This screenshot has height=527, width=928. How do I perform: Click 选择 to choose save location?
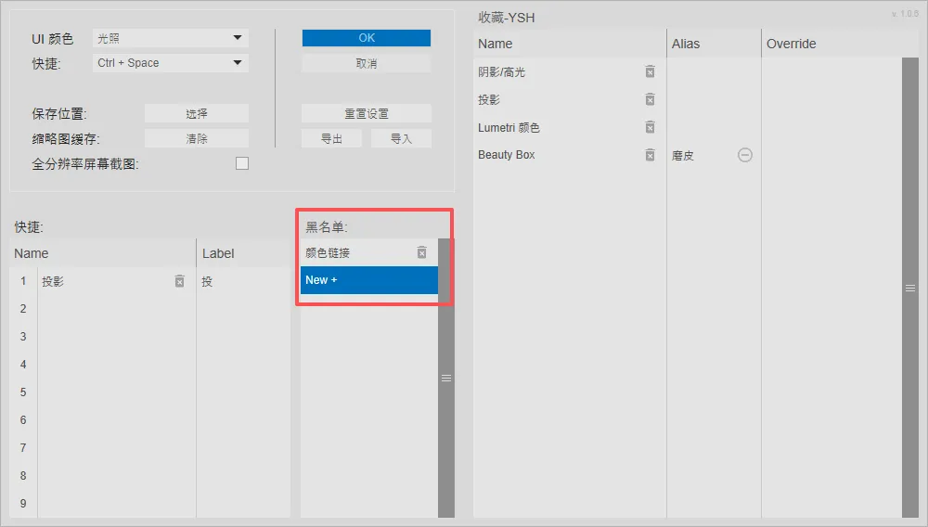(197, 113)
